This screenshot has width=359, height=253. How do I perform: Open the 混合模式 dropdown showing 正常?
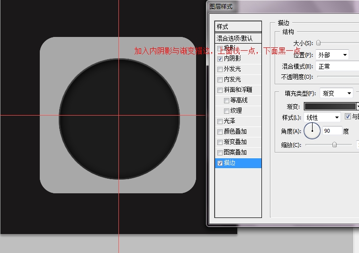click(337, 66)
